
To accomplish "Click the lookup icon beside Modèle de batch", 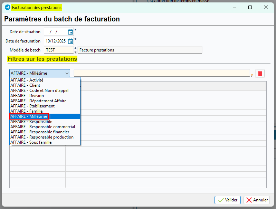I will pos(75,52).
